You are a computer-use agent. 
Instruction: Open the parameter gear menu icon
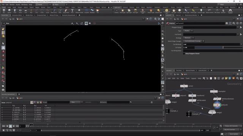point(227,23)
